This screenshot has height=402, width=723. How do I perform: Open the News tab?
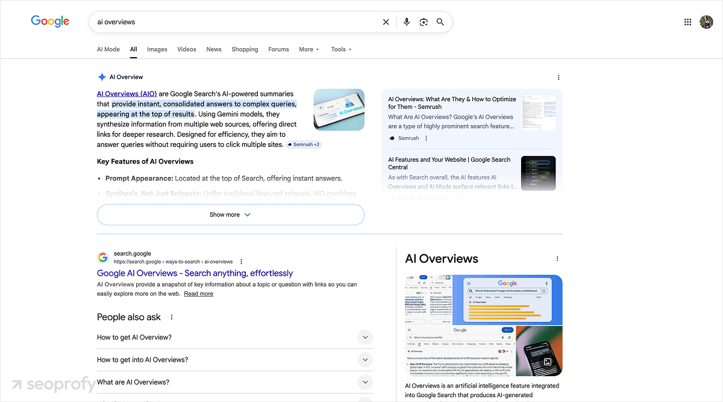(214, 49)
